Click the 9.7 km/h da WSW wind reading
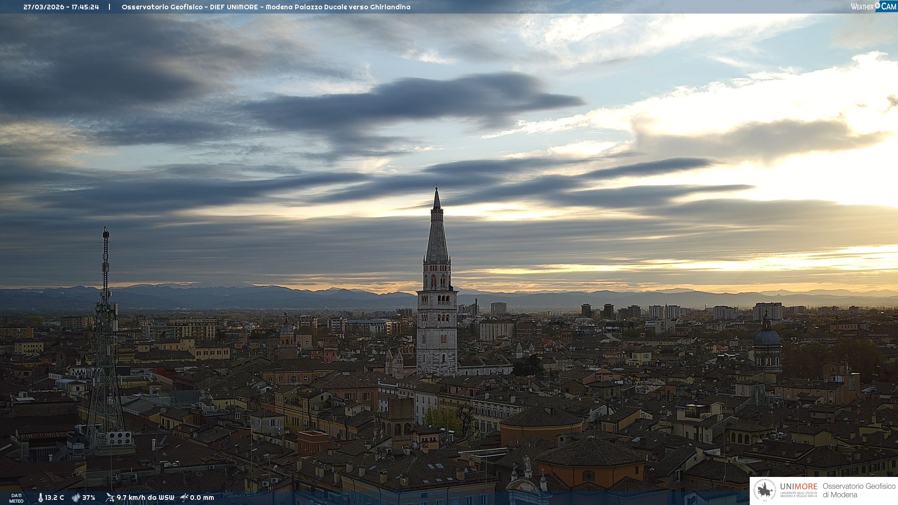898x505 pixels. pos(145,498)
